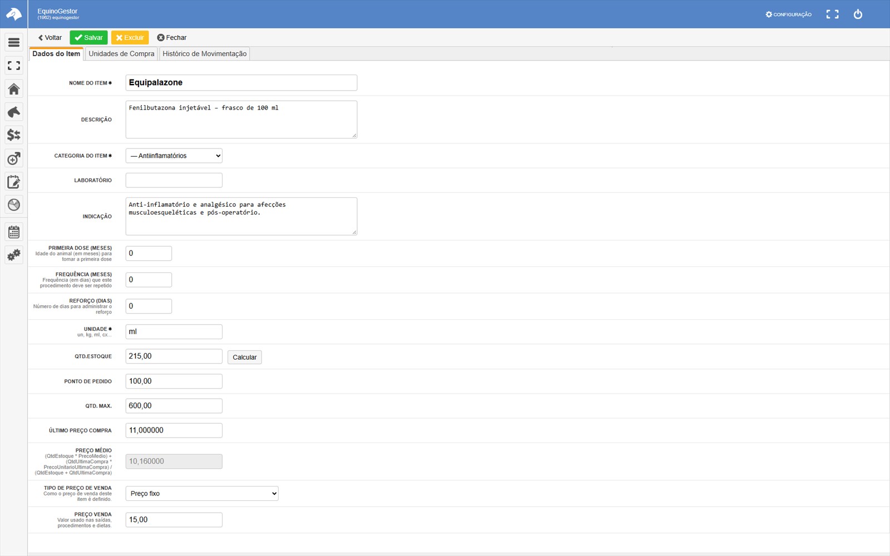The height and width of the screenshot is (556, 890).
Task: Switch to Unidades de Compra tab
Action: [x=121, y=54]
